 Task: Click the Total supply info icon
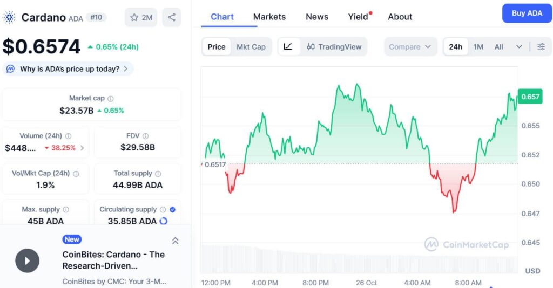[158, 174]
